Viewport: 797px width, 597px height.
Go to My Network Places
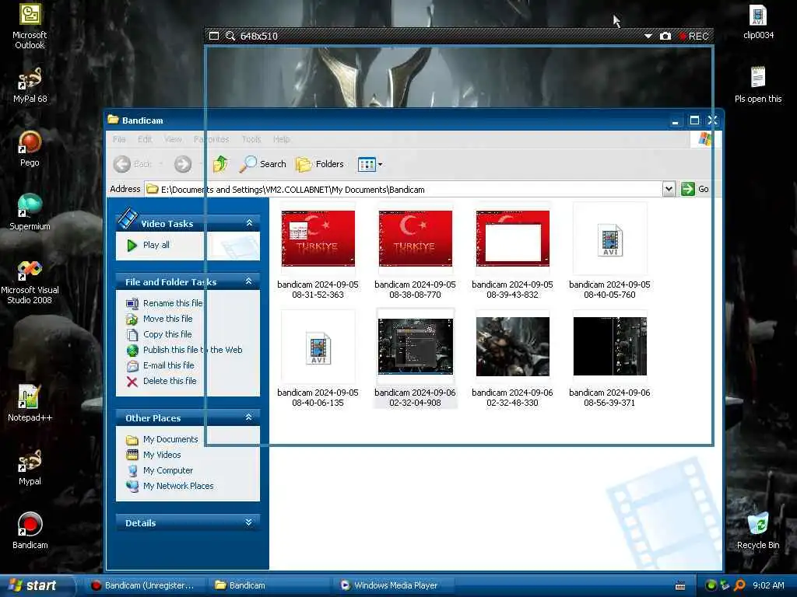178,486
